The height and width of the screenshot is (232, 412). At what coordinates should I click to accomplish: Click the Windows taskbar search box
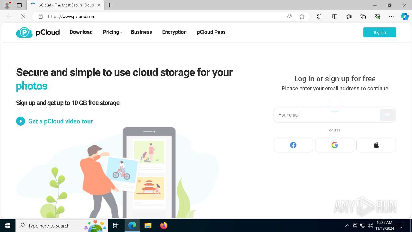pos(61,226)
